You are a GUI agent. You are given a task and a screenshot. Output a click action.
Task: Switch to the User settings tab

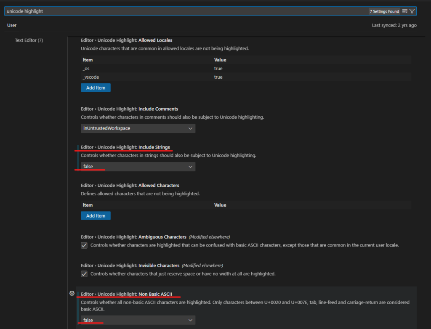point(12,25)
